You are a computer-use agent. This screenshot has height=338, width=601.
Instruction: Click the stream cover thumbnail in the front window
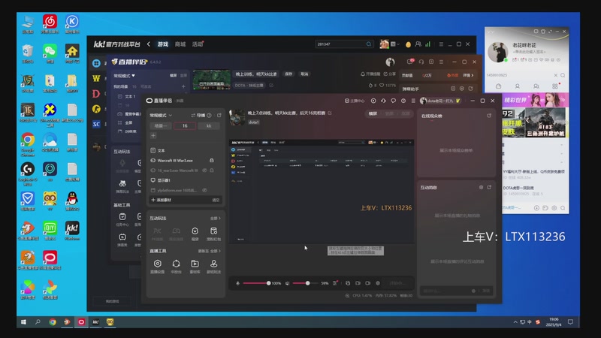click(237, 117)
